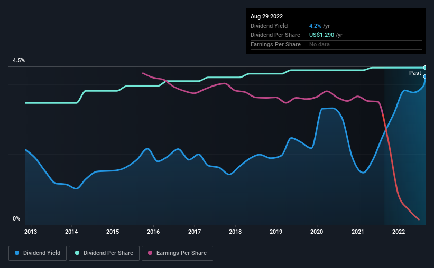
Task: Select the 2022 label on the time axis
Action: click(399, 232)
